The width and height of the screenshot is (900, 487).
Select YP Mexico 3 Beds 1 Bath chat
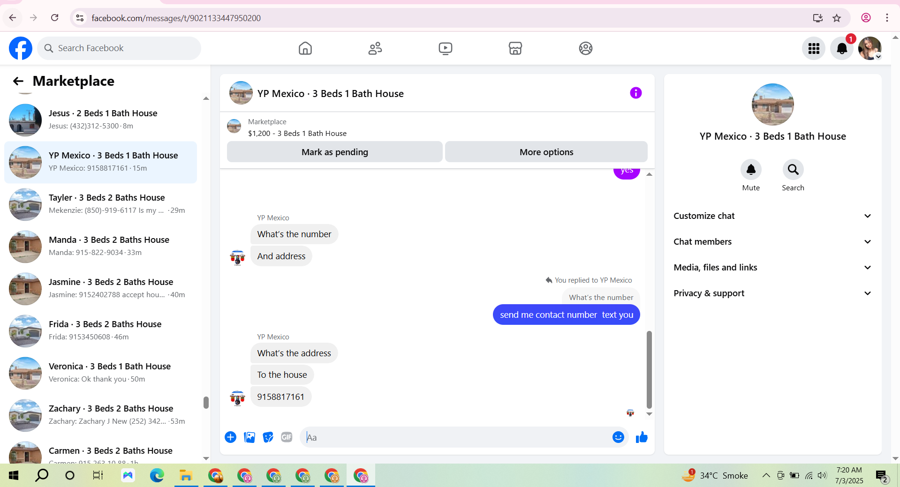point(101,162)
